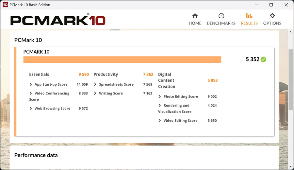The width and height of the screenshot is (294, 170).
Task: Click the Photo Editing value 9 002
Action: [x=212, y=96]
